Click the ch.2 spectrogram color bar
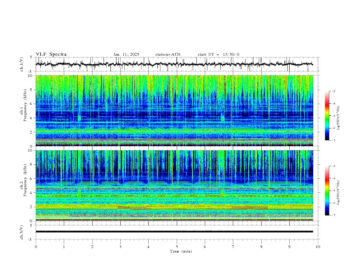Viewport: 358px width, 277px height. click(x=327, y=191)
